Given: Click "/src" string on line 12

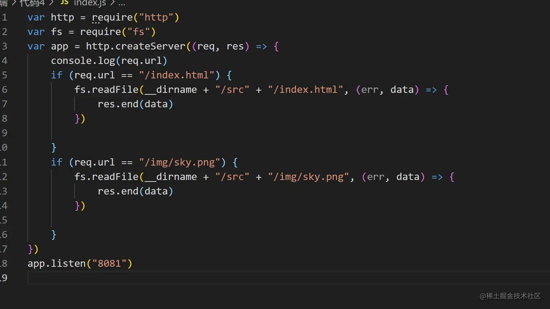Looking at the screenshot, I should click(232, 177).
